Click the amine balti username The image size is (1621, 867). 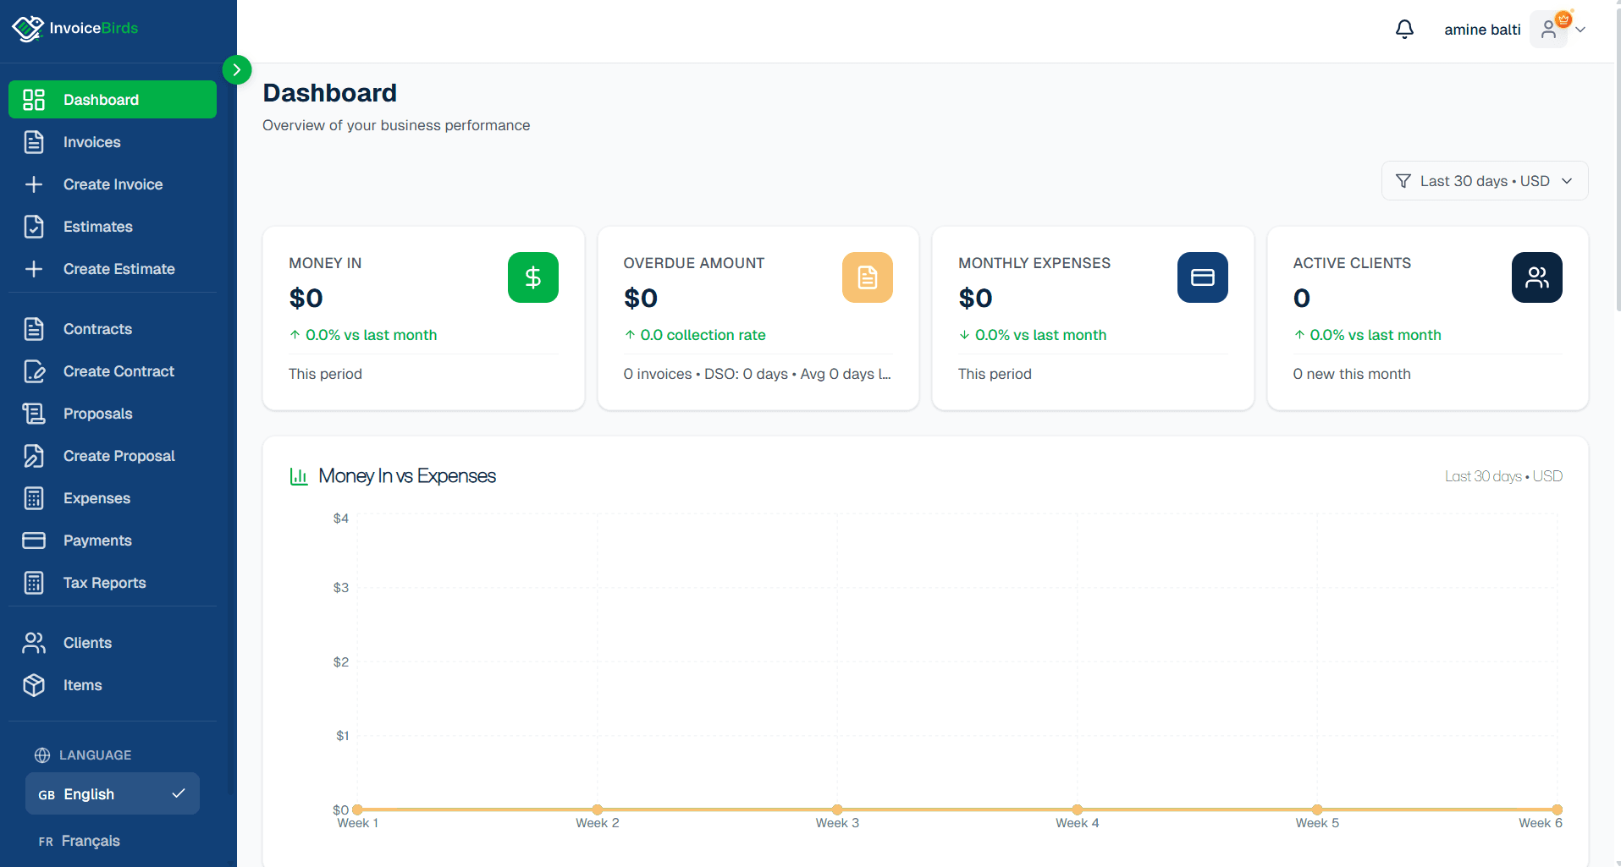pos(1482,30)
